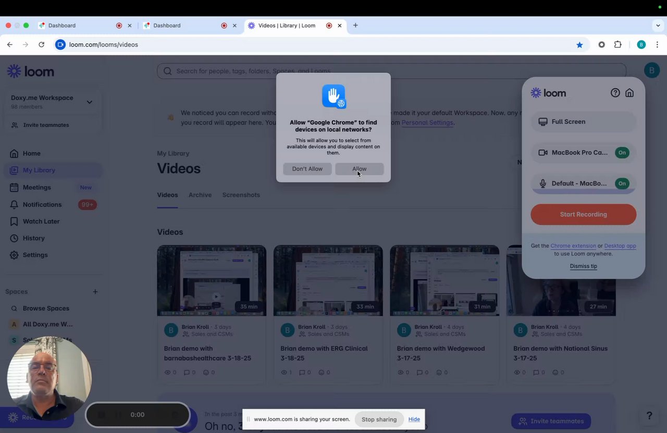Click the camera bubble preview of the presenter
667x433 pixels.
click(50, 378)
